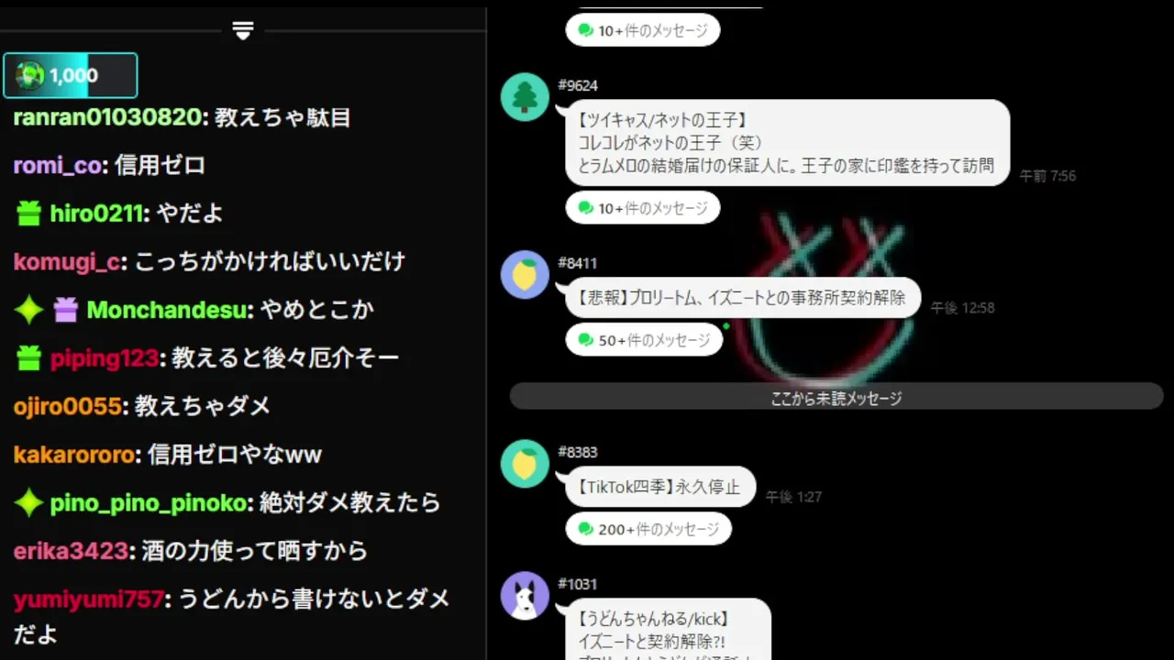The height and width of the screenshot is (660, 1174).
Task: Expand the 50+件のメッセージ replies
Action: pyautogui.click(x=644, y=340)
